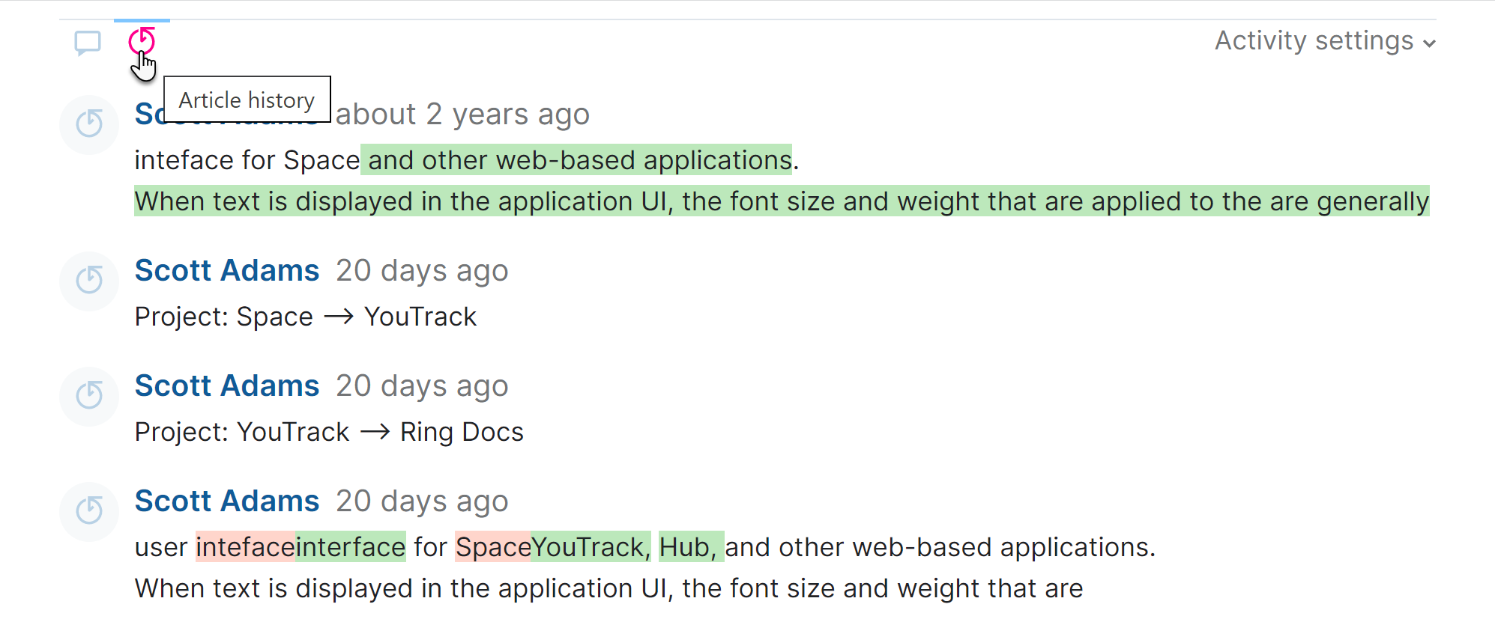The image size is (1495, 625).
Task: Click the removed red "inteface" text
Action: coord(246,547)
